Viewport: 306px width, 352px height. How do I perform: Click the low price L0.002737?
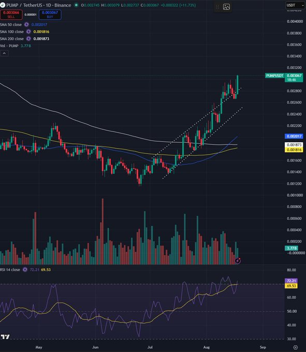click(x=130, y=5)
